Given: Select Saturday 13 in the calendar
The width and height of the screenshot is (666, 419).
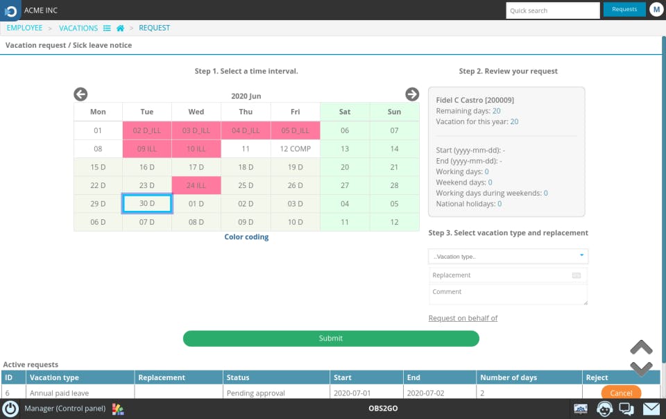Looking at the screenshot, I should coord(345,149).
